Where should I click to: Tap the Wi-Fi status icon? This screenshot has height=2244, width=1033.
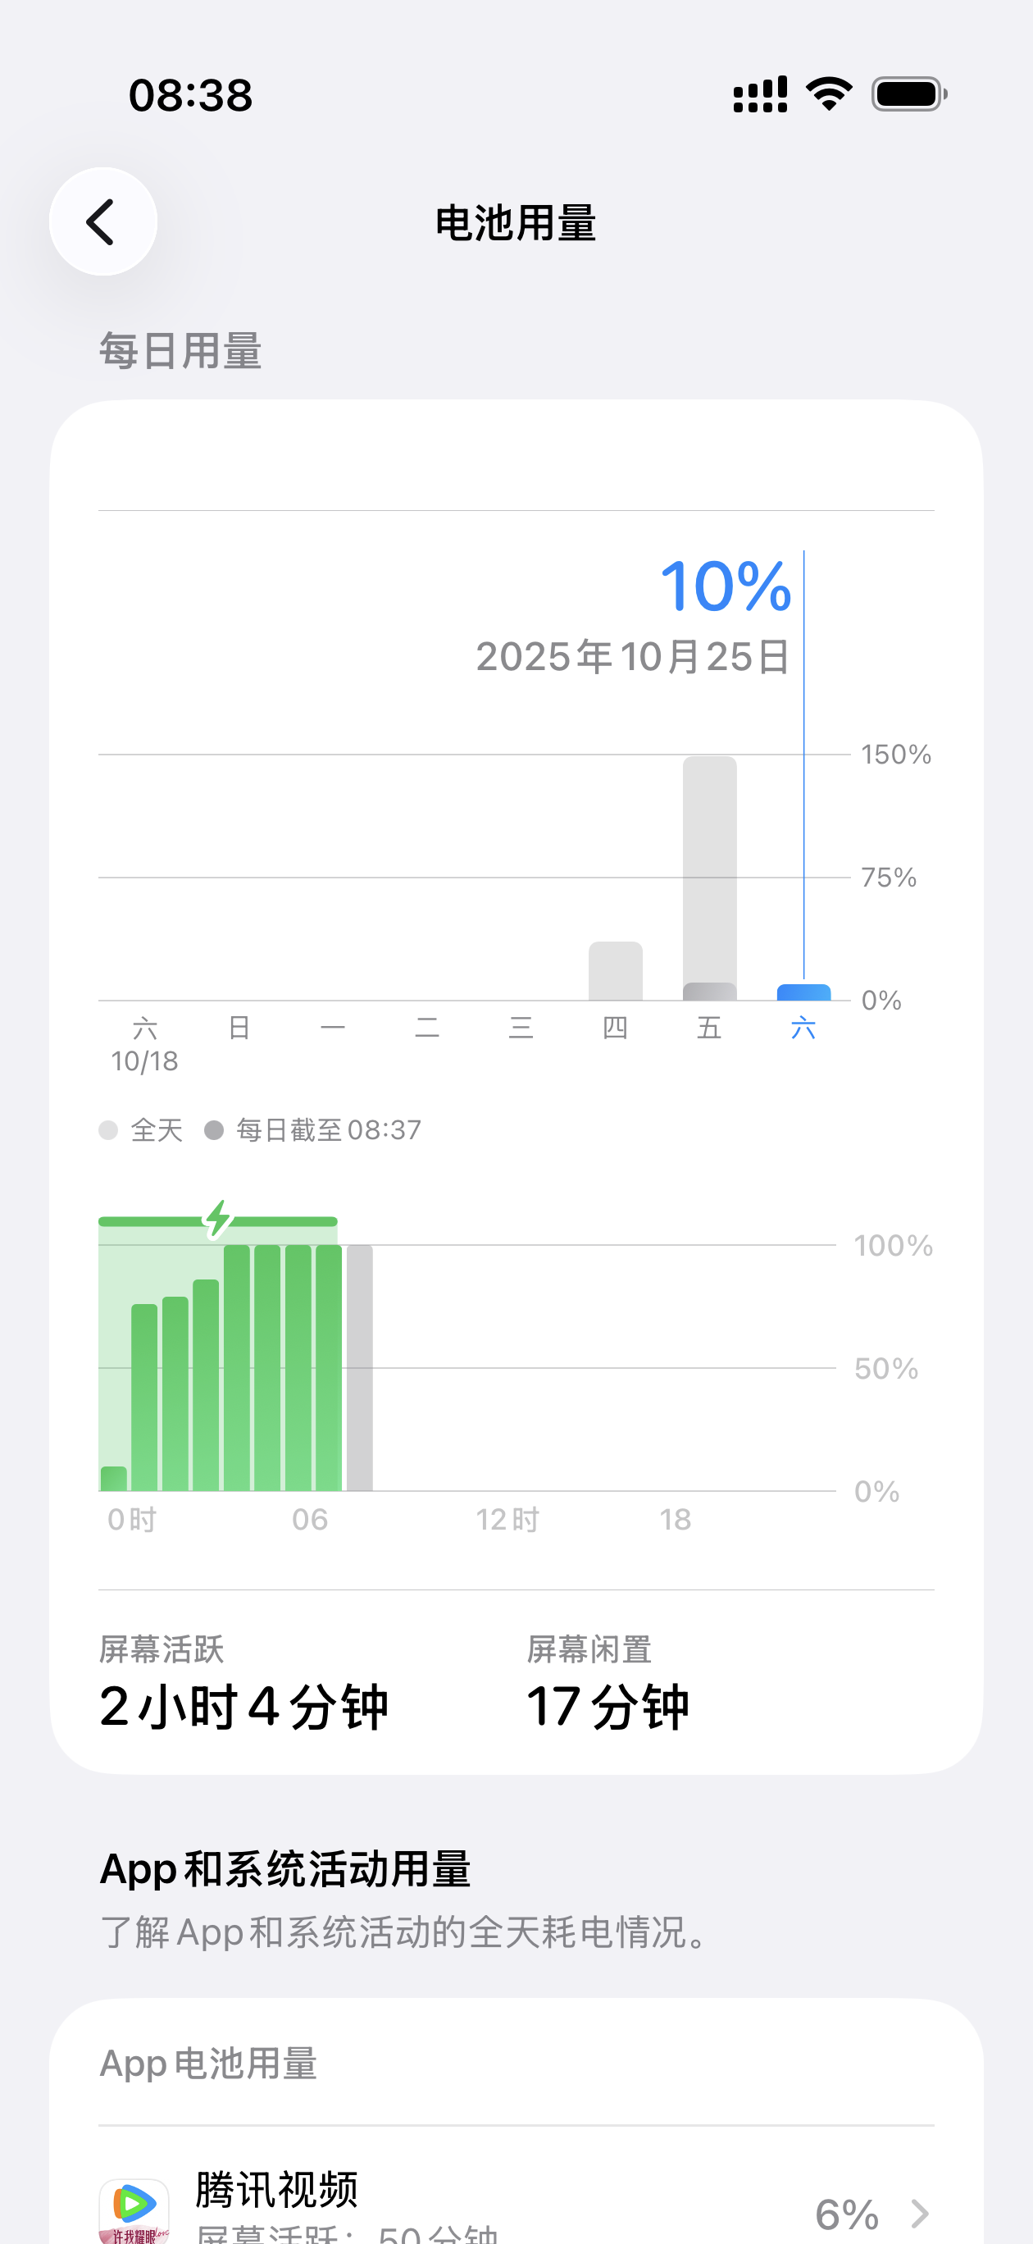[x=828, y=94]
